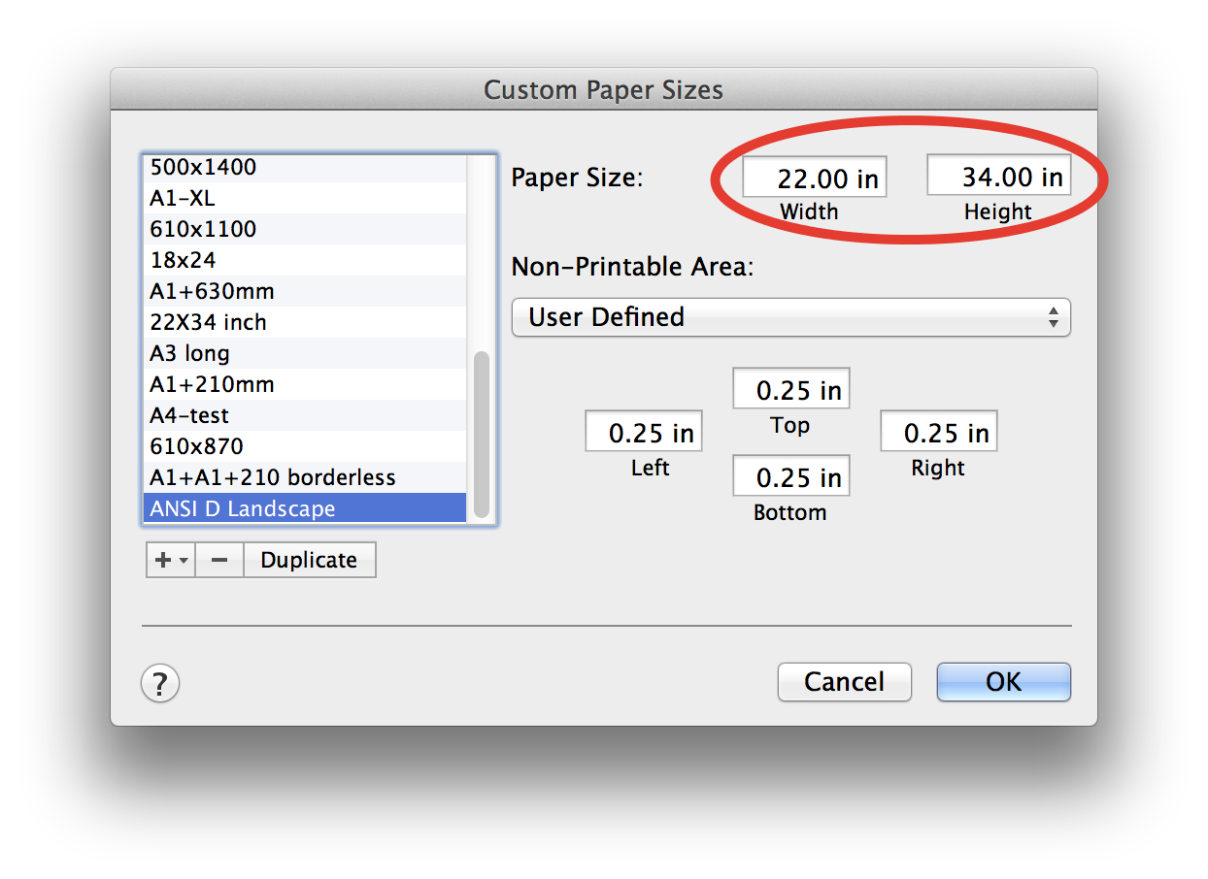Screen dimensions: 1208x879
Task: Confirm with the OK button
Action: [1003, 682]
